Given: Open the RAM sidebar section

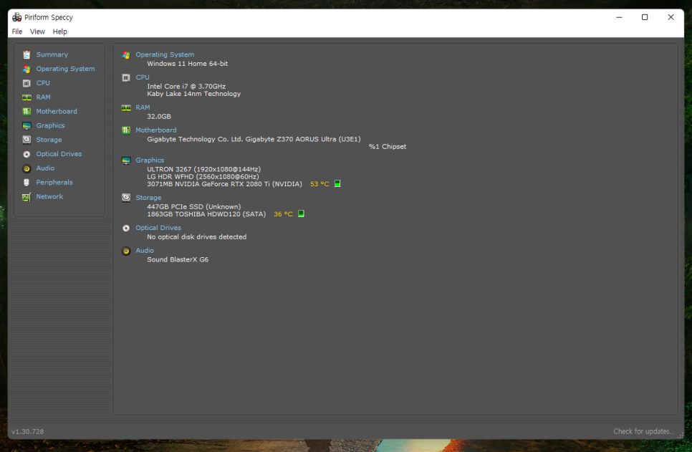Looking at the screenshot, I should 43,97.
